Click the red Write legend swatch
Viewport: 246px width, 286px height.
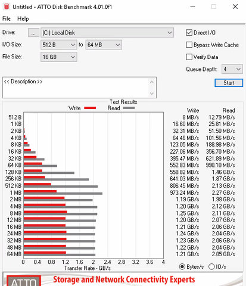[x=90, y=108]
